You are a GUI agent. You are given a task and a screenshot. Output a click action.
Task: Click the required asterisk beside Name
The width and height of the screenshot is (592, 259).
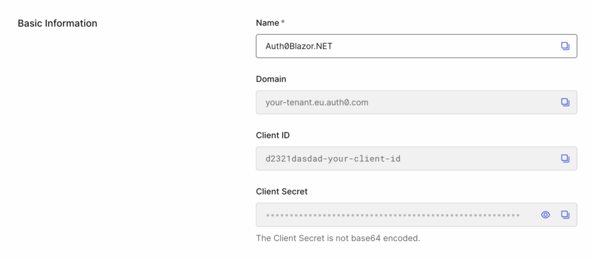[283, 22]
